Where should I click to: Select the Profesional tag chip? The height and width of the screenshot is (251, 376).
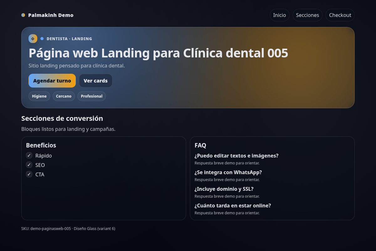(91, 96)
